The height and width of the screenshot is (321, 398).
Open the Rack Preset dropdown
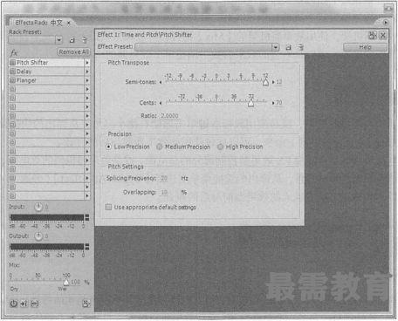(x=59, y=40)
